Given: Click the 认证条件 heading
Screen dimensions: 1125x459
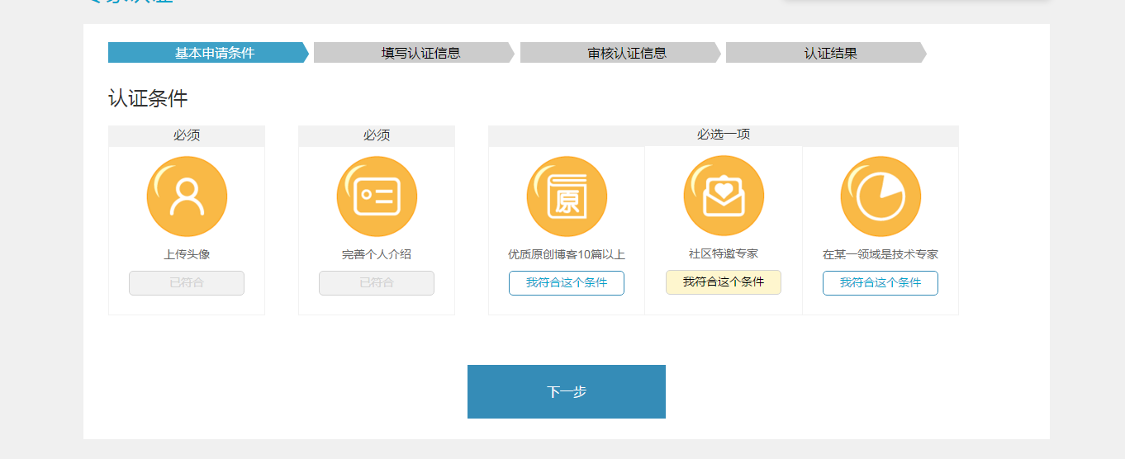Looking at the screenshot, I should click(x=148, y=99).
